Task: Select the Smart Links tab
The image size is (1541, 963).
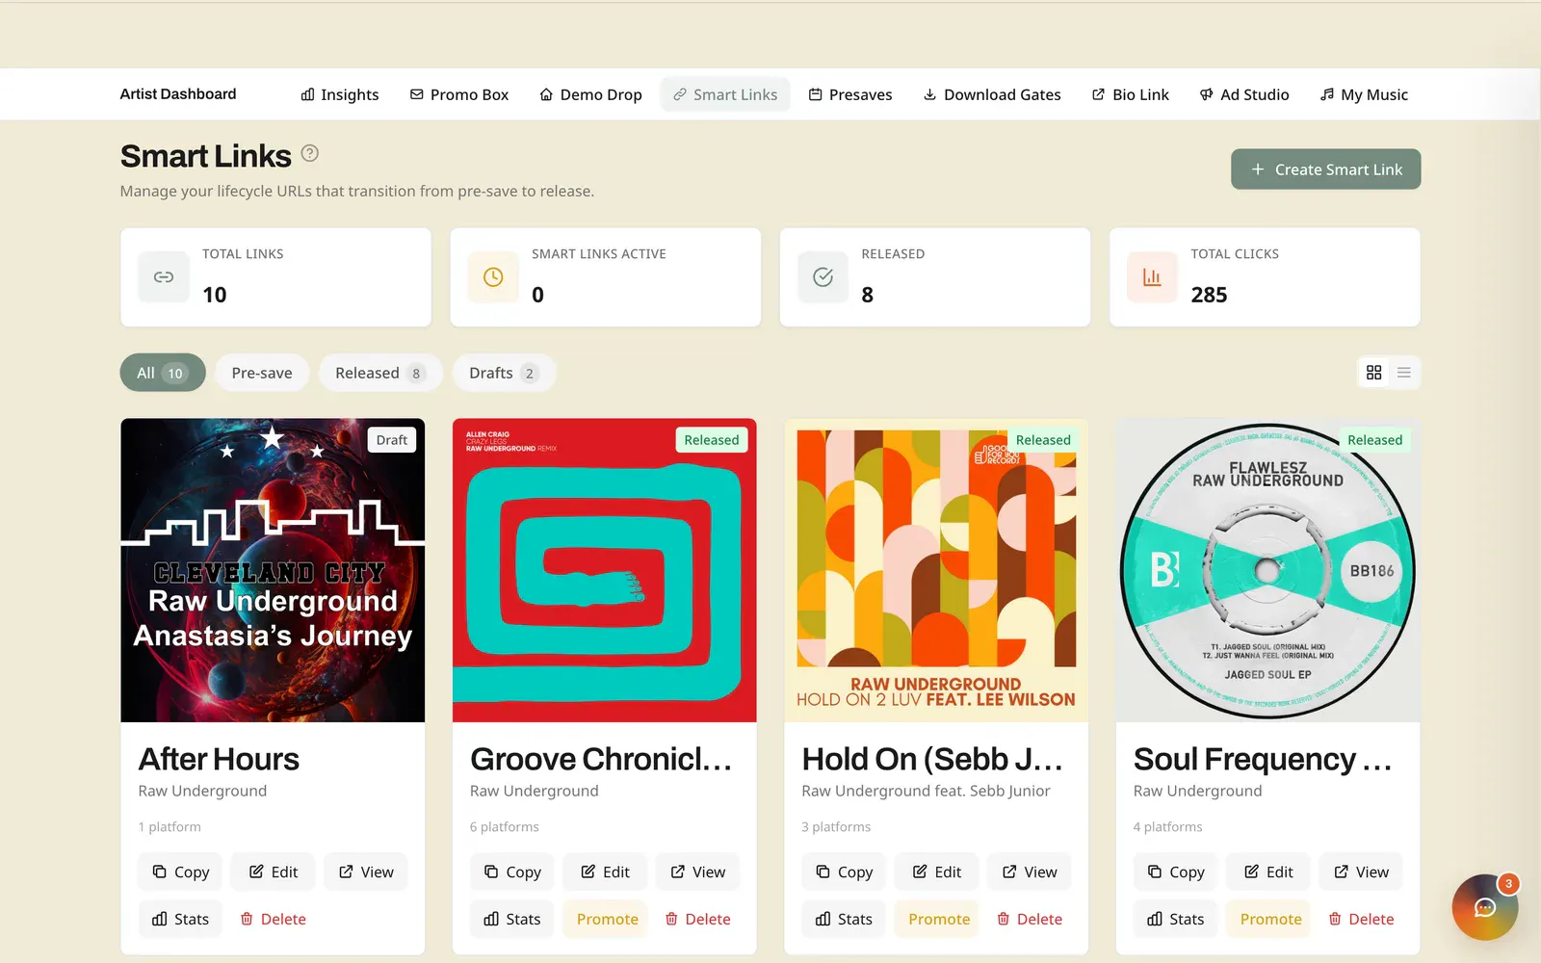Action: coord(725,94)
